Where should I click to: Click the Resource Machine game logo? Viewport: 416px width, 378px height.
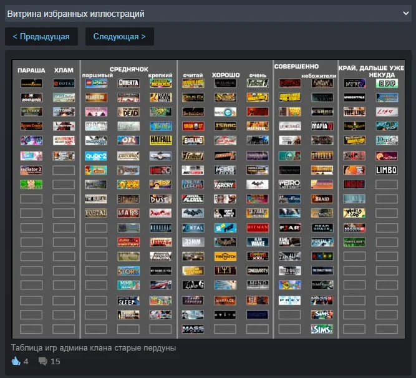click(x=160, y=256)
